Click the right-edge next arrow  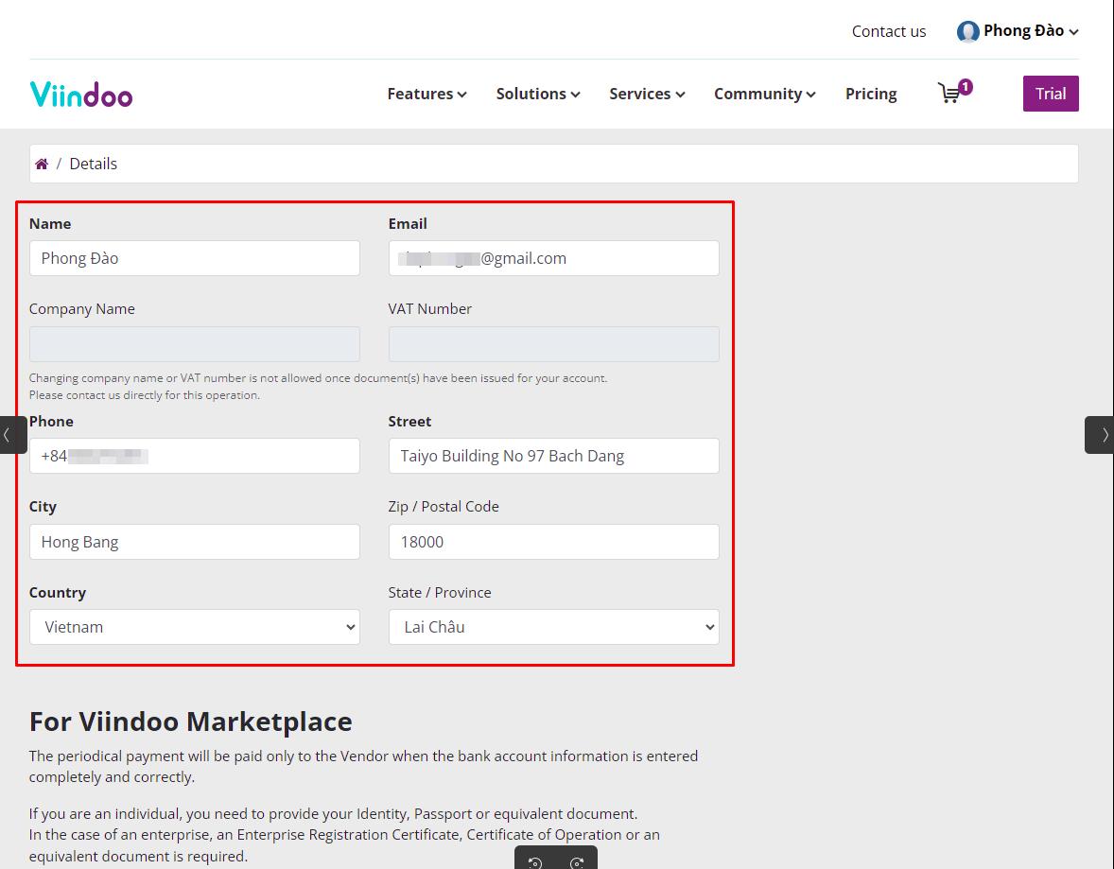click(1101, 435)
